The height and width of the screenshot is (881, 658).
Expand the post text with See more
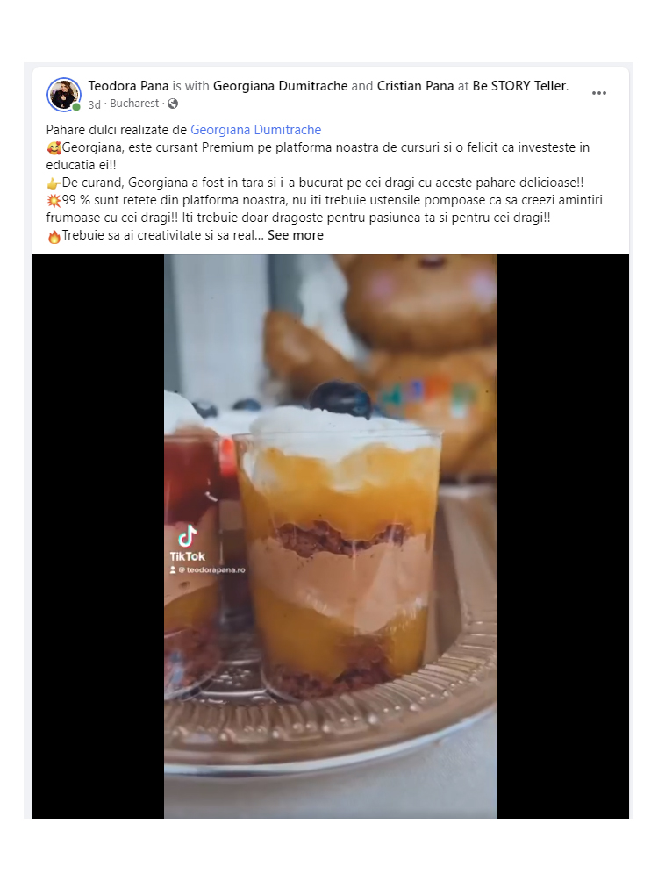(296, 235)
